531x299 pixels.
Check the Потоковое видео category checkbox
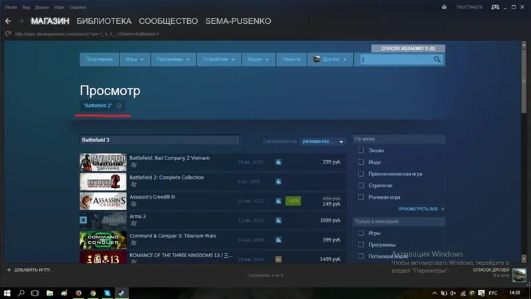(x=360, y=256)
